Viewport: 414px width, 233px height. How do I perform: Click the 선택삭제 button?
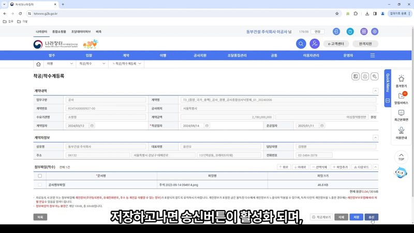[x=319, y=167]
